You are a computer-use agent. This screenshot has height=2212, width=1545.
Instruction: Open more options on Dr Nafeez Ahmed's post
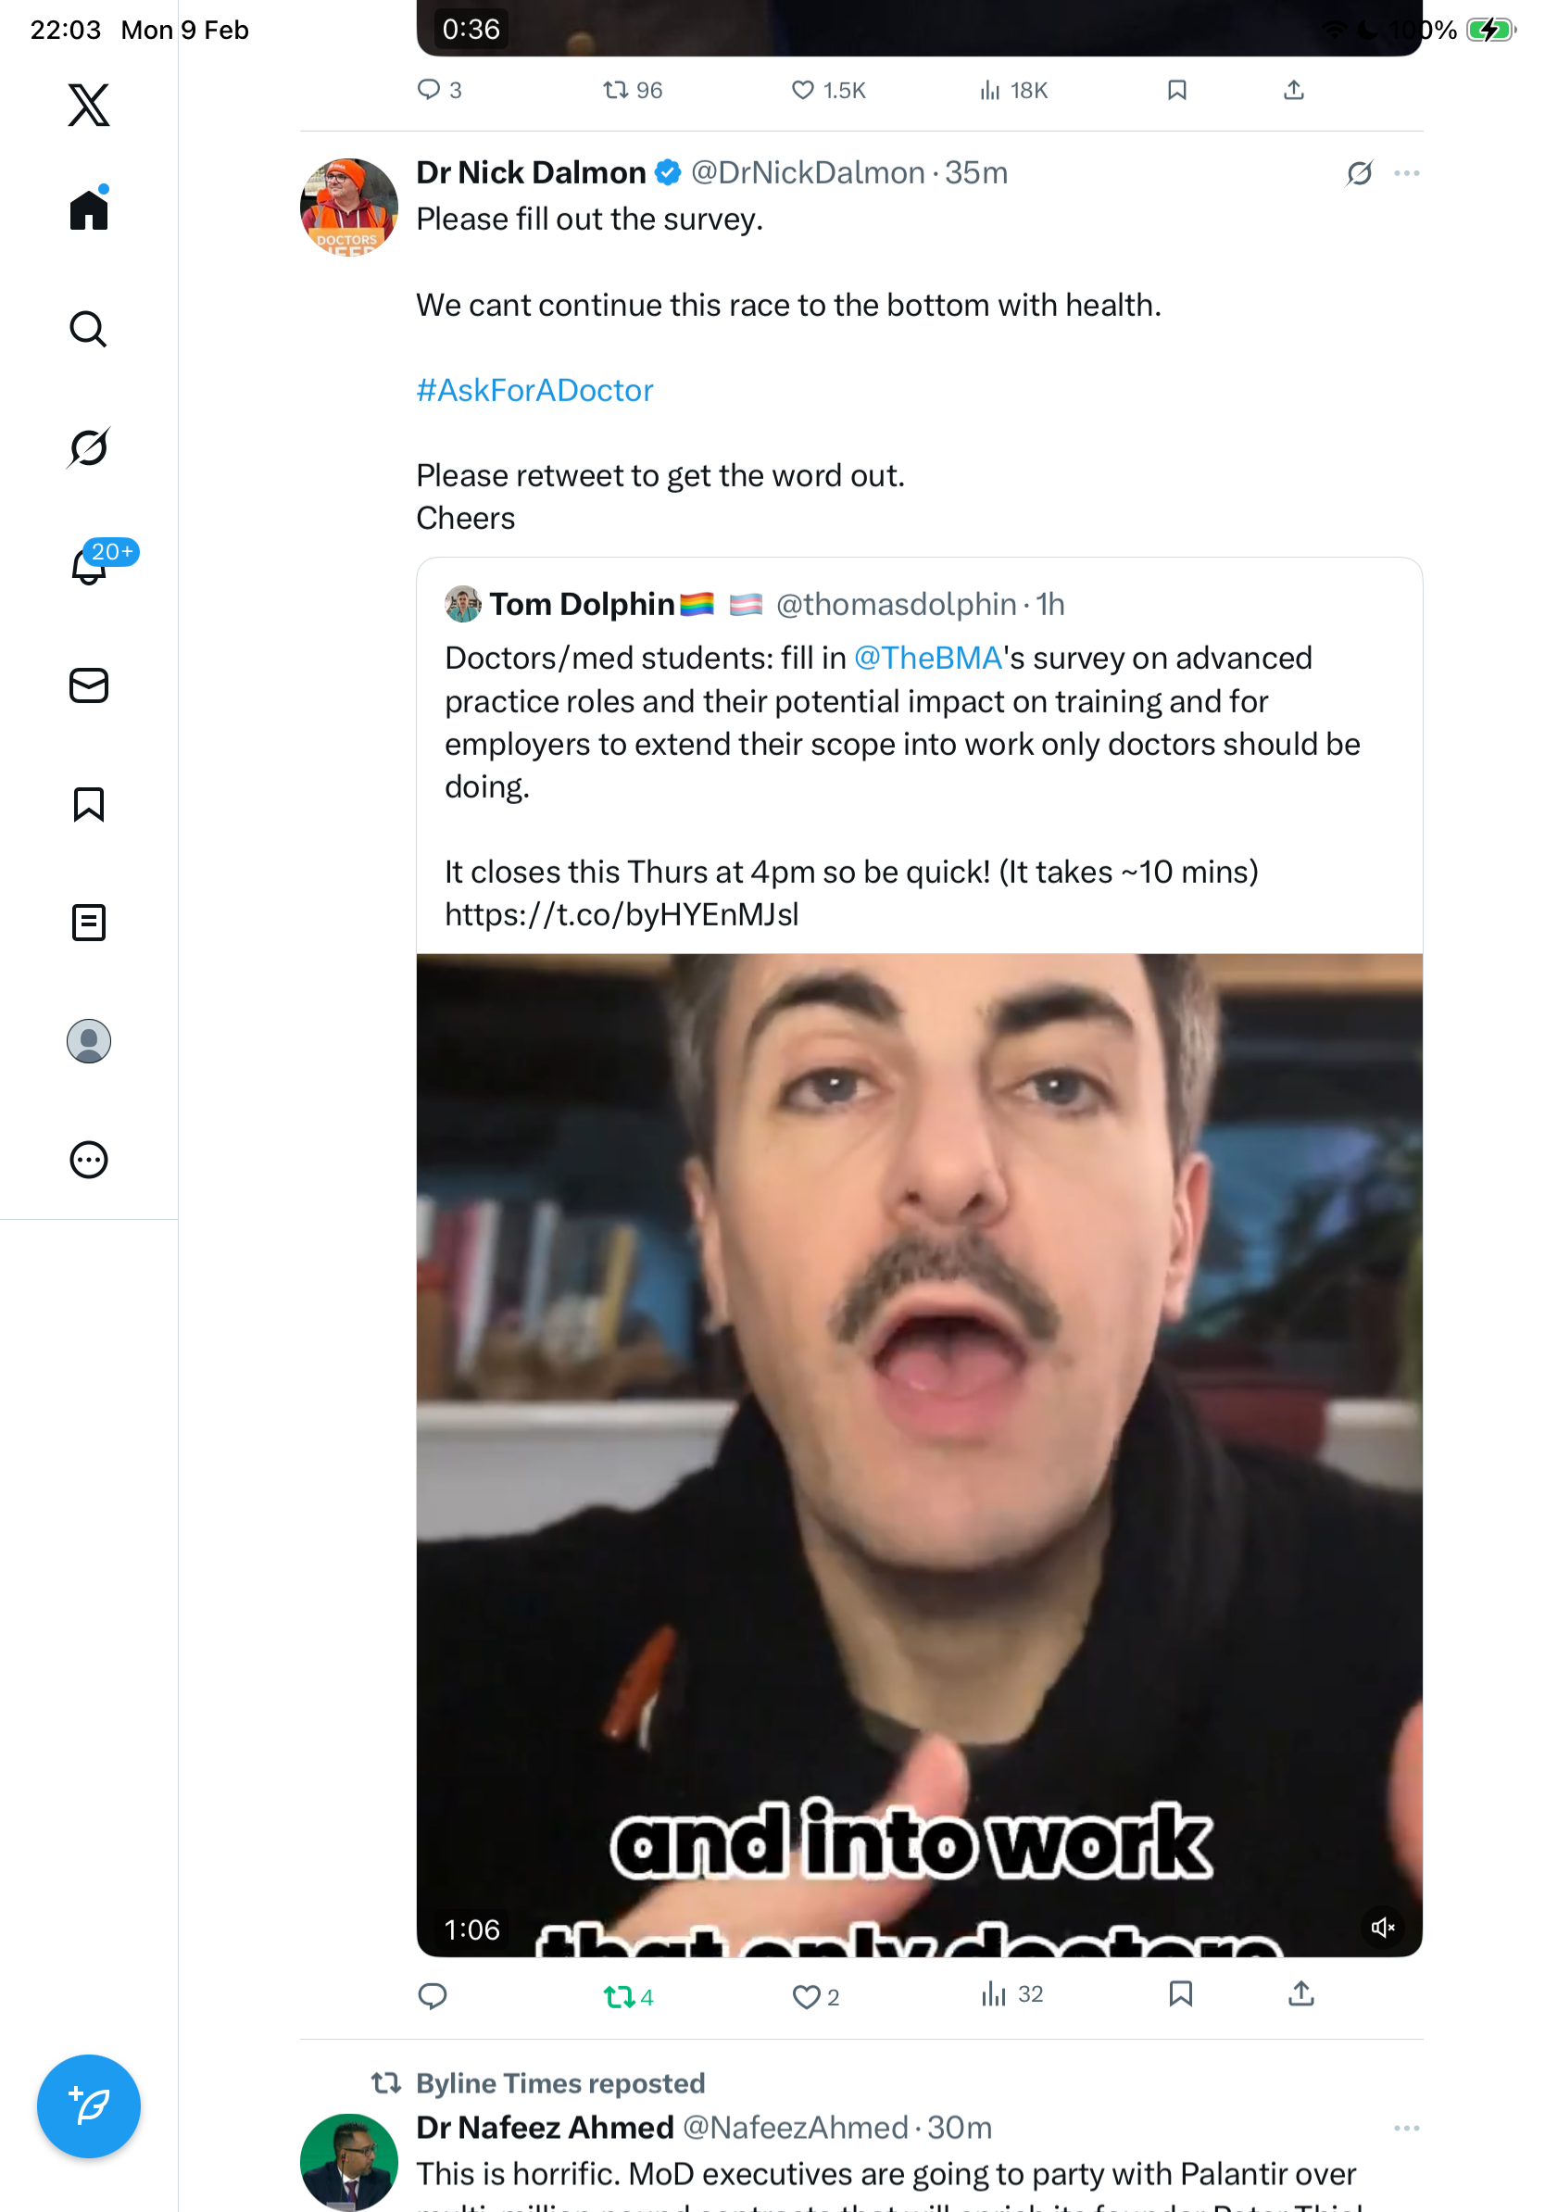[x=1406, y=2127]
